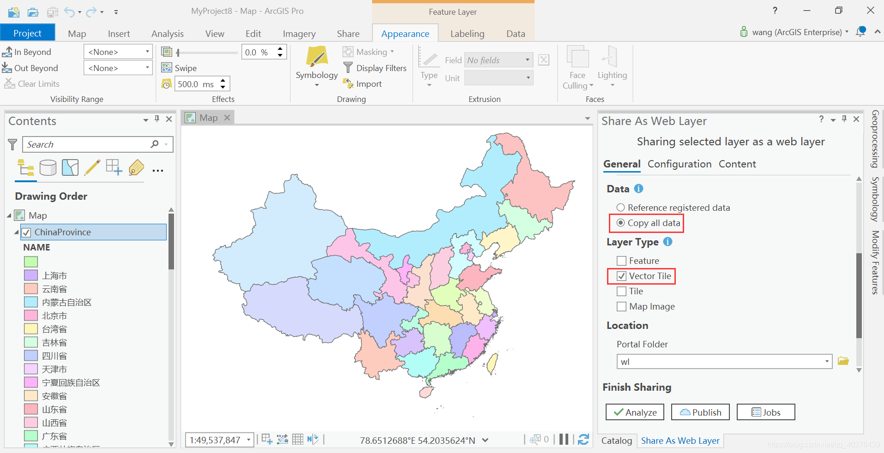Open the Modify Features side tab
This screenshot has width=884, height=453.
(x=875, y=262)
